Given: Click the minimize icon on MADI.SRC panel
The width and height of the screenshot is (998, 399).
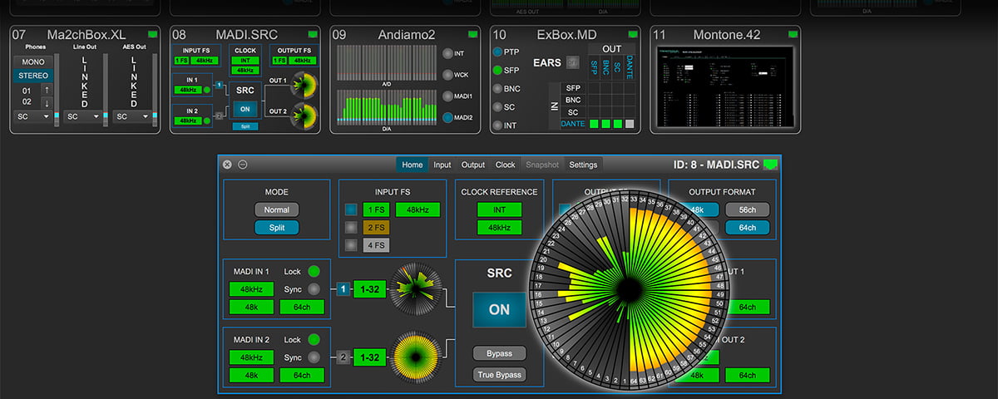Looking at the screenshot, I should tap(242, 165).
